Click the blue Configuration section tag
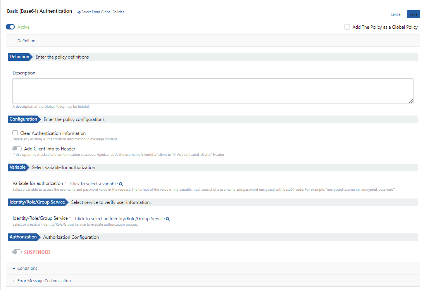424x290 pixels. click(23, 119)
